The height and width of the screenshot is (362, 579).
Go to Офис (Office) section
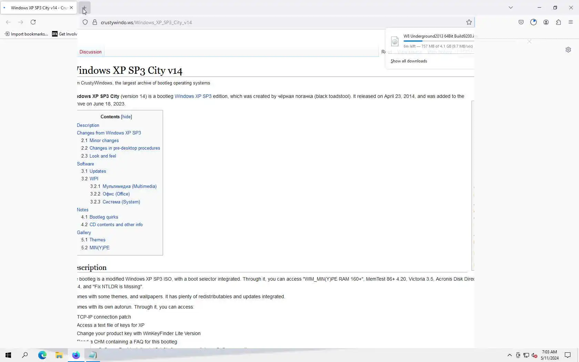(116, 194)
